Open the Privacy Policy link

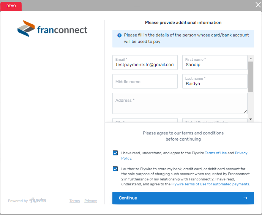pos(241,153)
